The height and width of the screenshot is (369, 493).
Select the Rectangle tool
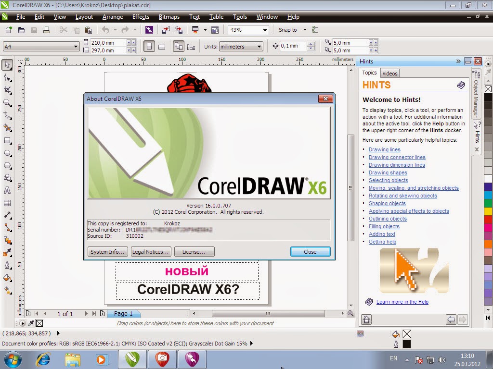7,140
